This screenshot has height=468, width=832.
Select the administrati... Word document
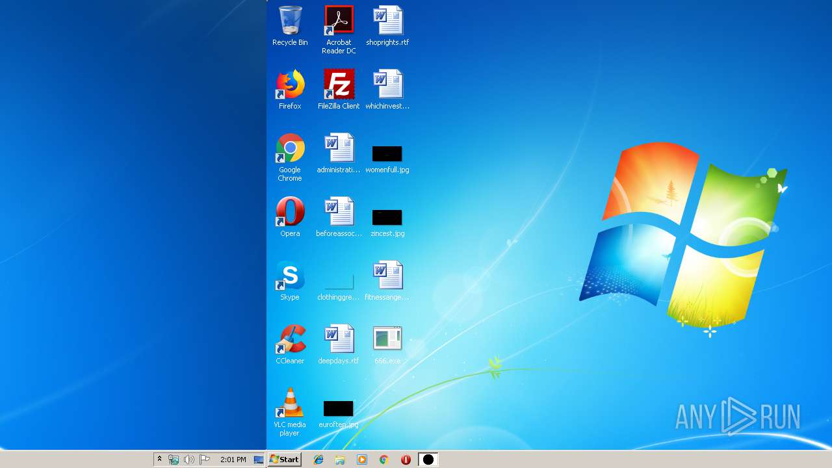(339, 153)
